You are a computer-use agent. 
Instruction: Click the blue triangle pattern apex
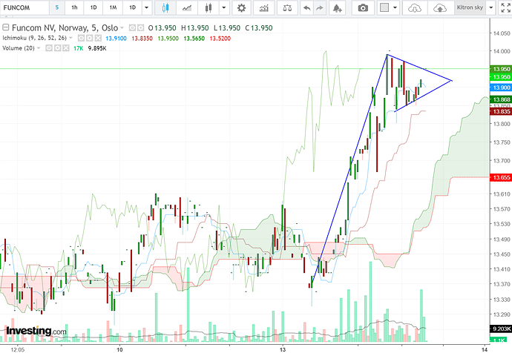point(452,80)
